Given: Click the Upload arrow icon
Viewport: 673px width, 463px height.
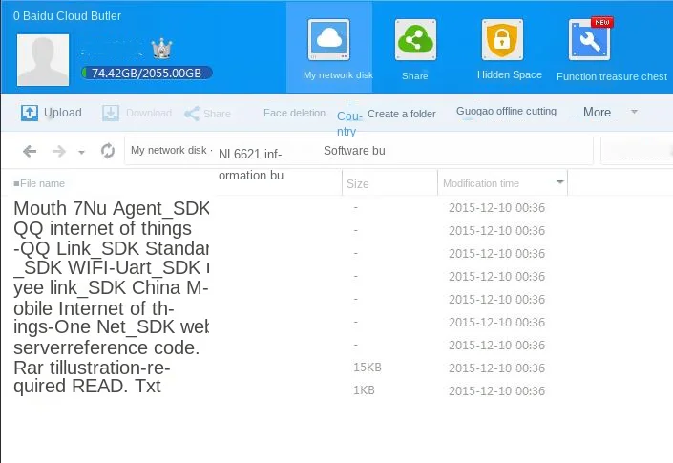Looking at the screenshot, I should pyautogui.click(x=30, y=113).
